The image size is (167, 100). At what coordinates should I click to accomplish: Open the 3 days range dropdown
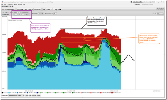(x=49, y=10)
